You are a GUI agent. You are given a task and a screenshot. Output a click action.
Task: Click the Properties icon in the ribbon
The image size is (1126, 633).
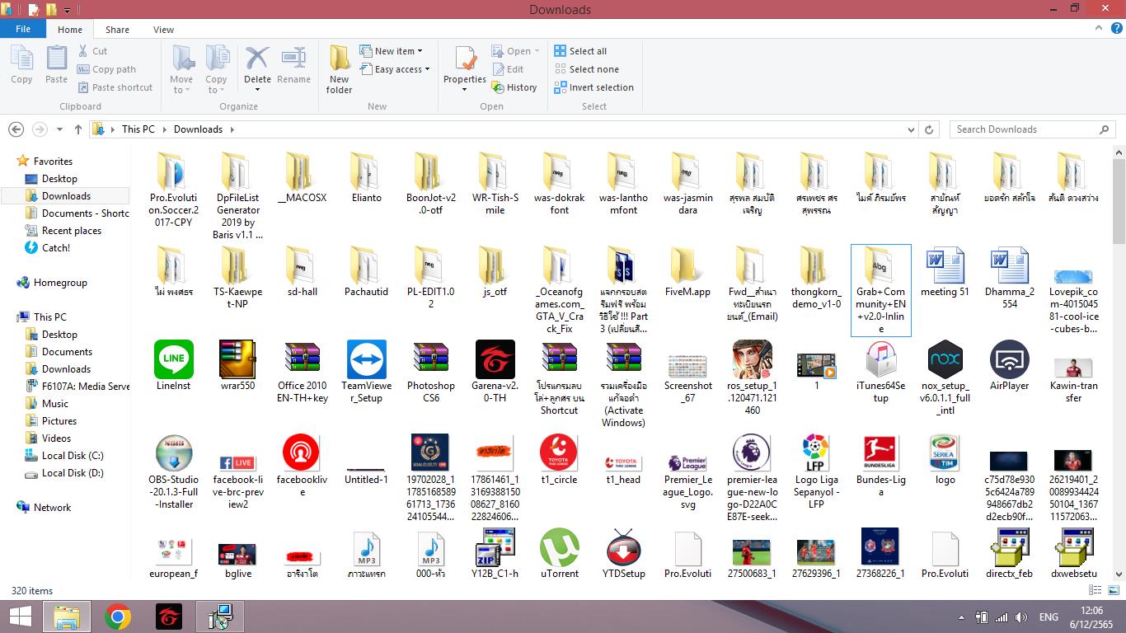pyautogui.click(x=465, y=59)
